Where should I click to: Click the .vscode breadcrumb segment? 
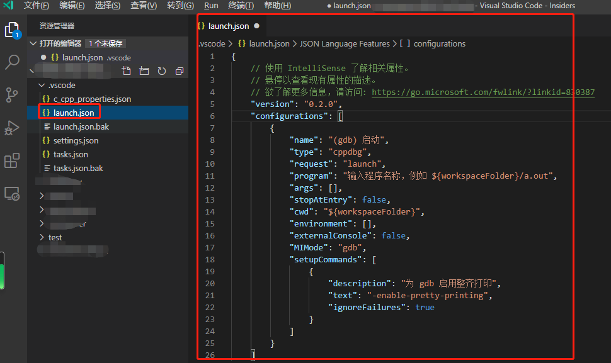point(212,43)
